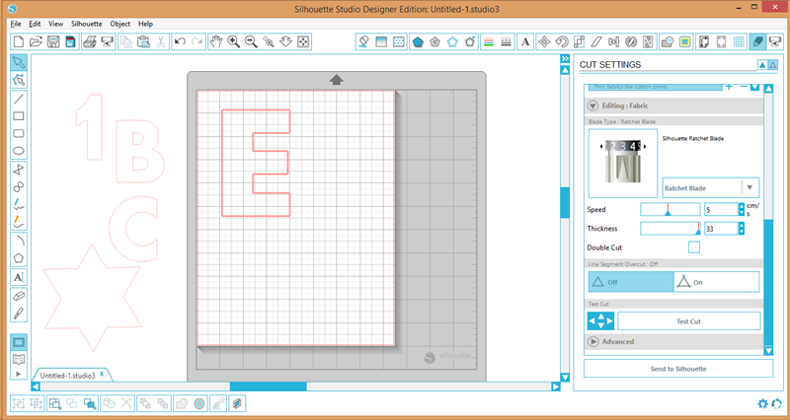Click the blade setting left arrow
This screenshot has width=790, height=420.
point(601,146)
